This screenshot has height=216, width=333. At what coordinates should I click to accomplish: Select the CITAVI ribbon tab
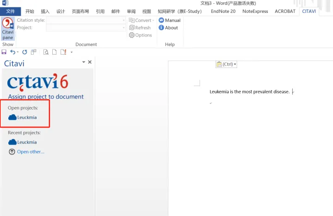pyautogui.click(x=309, y=12)
